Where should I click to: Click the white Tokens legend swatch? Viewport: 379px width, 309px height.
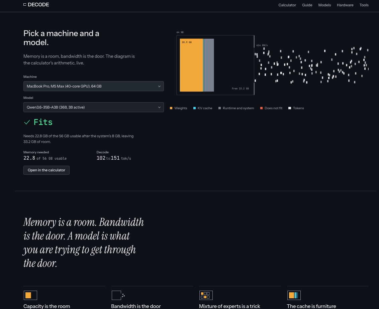click(x=290, y=108)
